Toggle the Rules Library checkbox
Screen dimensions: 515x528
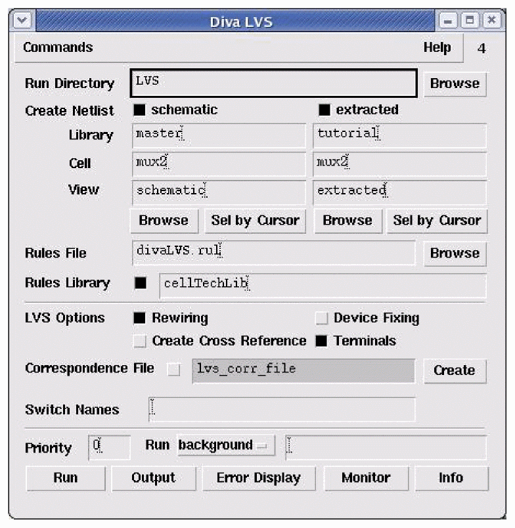(x=141, y=283)
